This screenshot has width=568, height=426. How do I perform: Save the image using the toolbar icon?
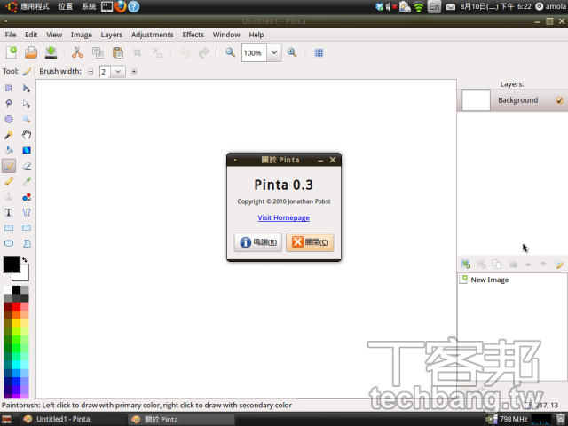pos(51,53)
